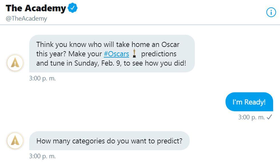Screen dimensions: 280x163
Task: Click the blue verified badge
Action: [x=73, y=8]
